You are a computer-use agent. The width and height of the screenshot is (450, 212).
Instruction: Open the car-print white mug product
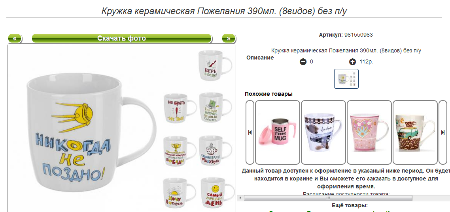click(x=323, y=132)
